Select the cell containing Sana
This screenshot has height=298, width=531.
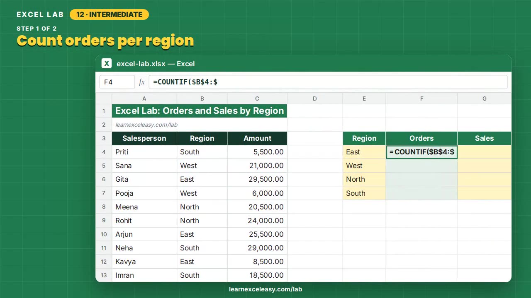click(144, 166)
